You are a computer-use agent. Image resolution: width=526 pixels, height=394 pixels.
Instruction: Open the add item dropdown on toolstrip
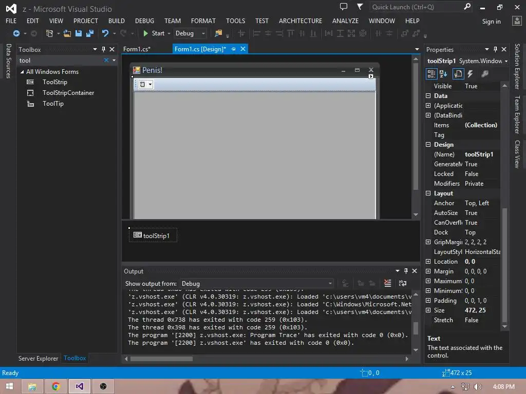click(151, 85)
